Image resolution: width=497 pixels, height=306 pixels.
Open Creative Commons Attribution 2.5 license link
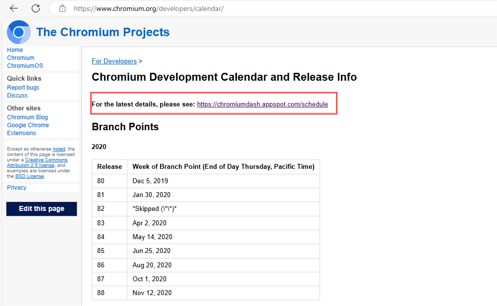point(37,162)
